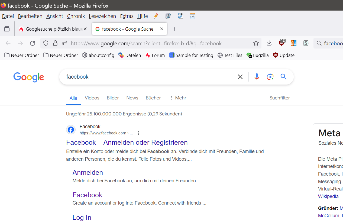Open the Lesezeichen menu
This screenshot has height=223, width=343.
(102, 16)
